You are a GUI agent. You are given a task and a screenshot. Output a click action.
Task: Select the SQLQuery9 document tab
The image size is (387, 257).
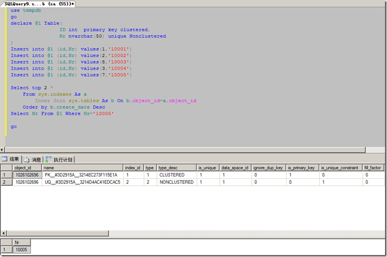coord(39,3)
